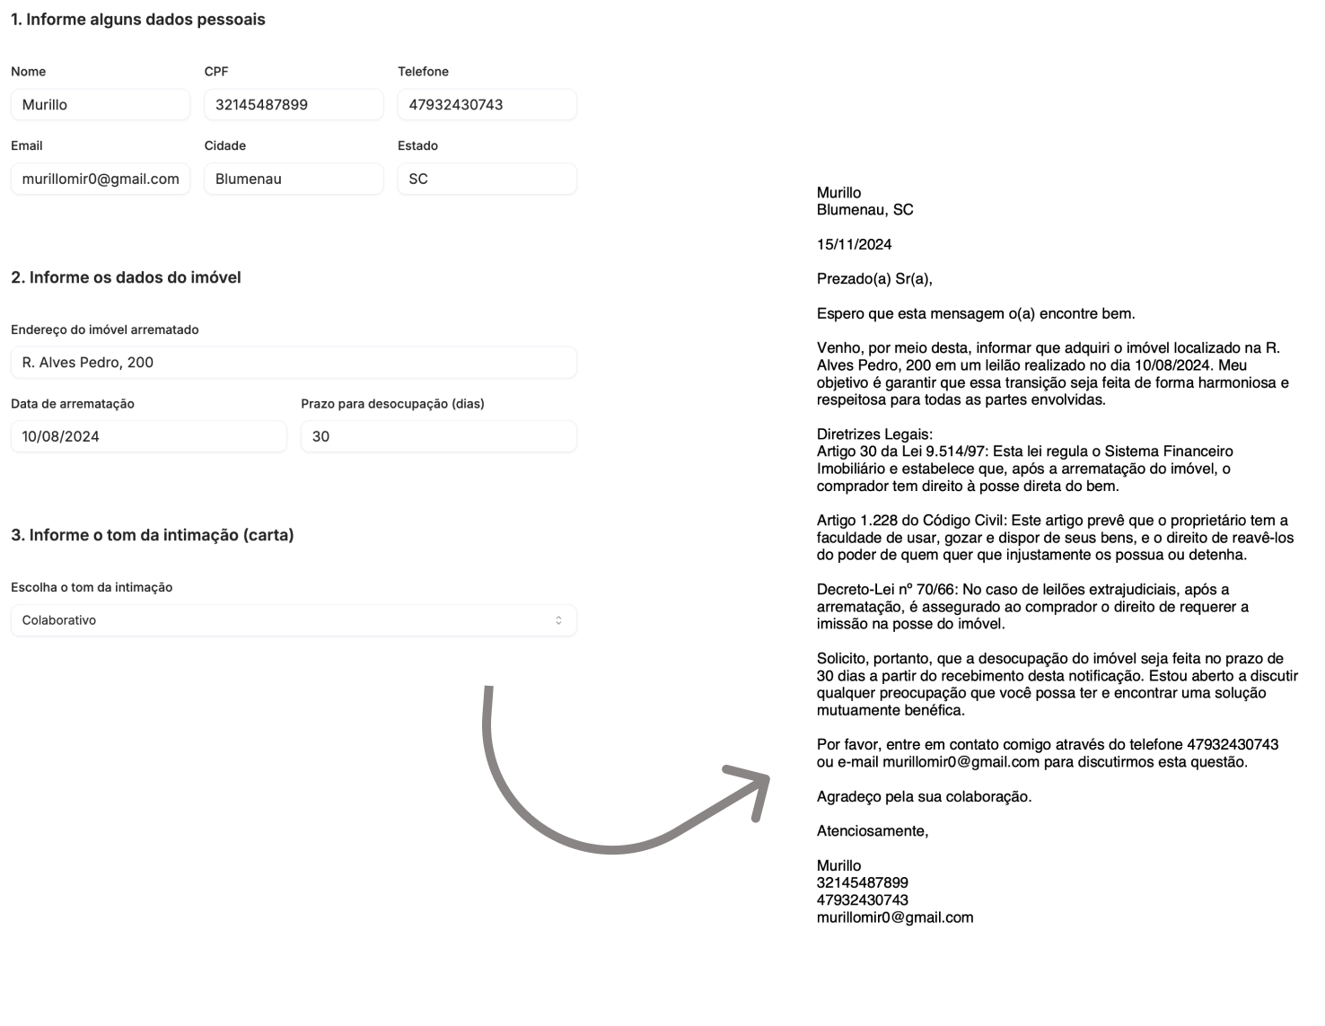Click 'Agradeço pela sua colaboração.' in the letter

[x=924, y=796]
